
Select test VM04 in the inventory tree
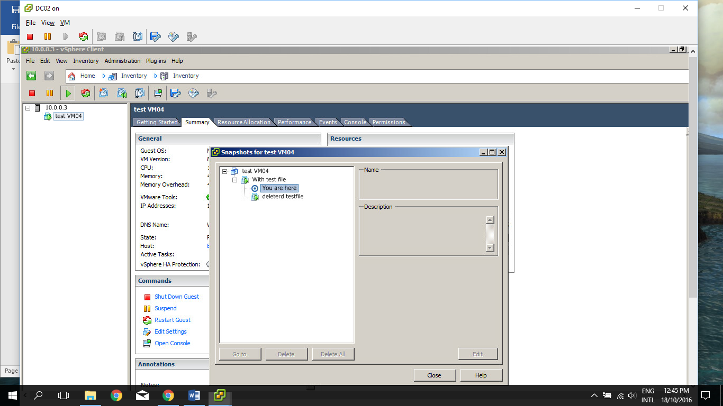pos(68,116)
